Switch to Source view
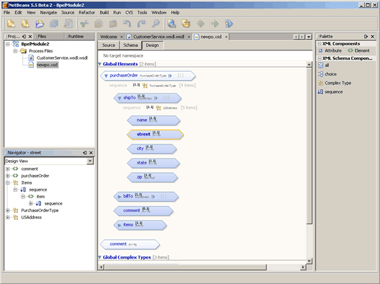 [108, 46]
